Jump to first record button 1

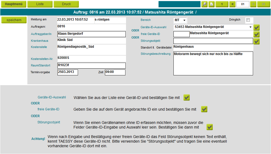pyautogui.click(x=222, y=4)
